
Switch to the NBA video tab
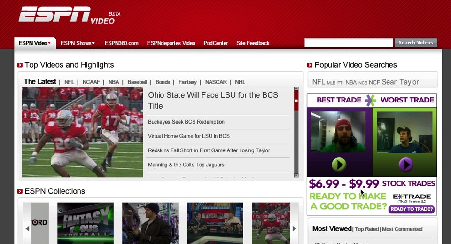[x=114, y=82]
